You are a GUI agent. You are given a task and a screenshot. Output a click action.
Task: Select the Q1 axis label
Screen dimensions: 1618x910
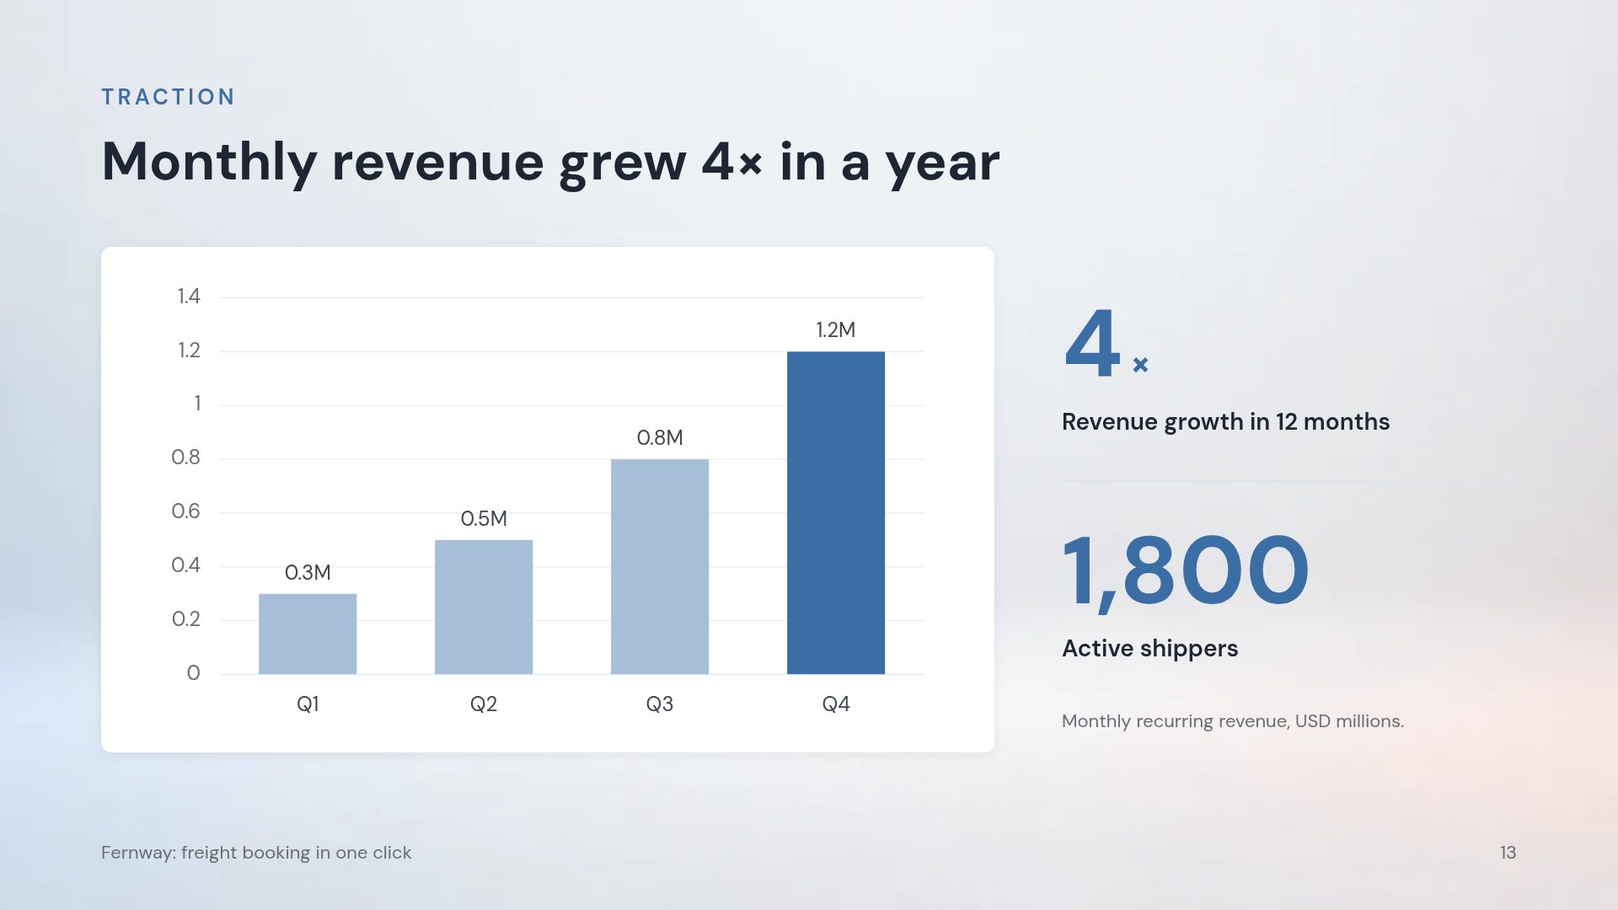308,704
